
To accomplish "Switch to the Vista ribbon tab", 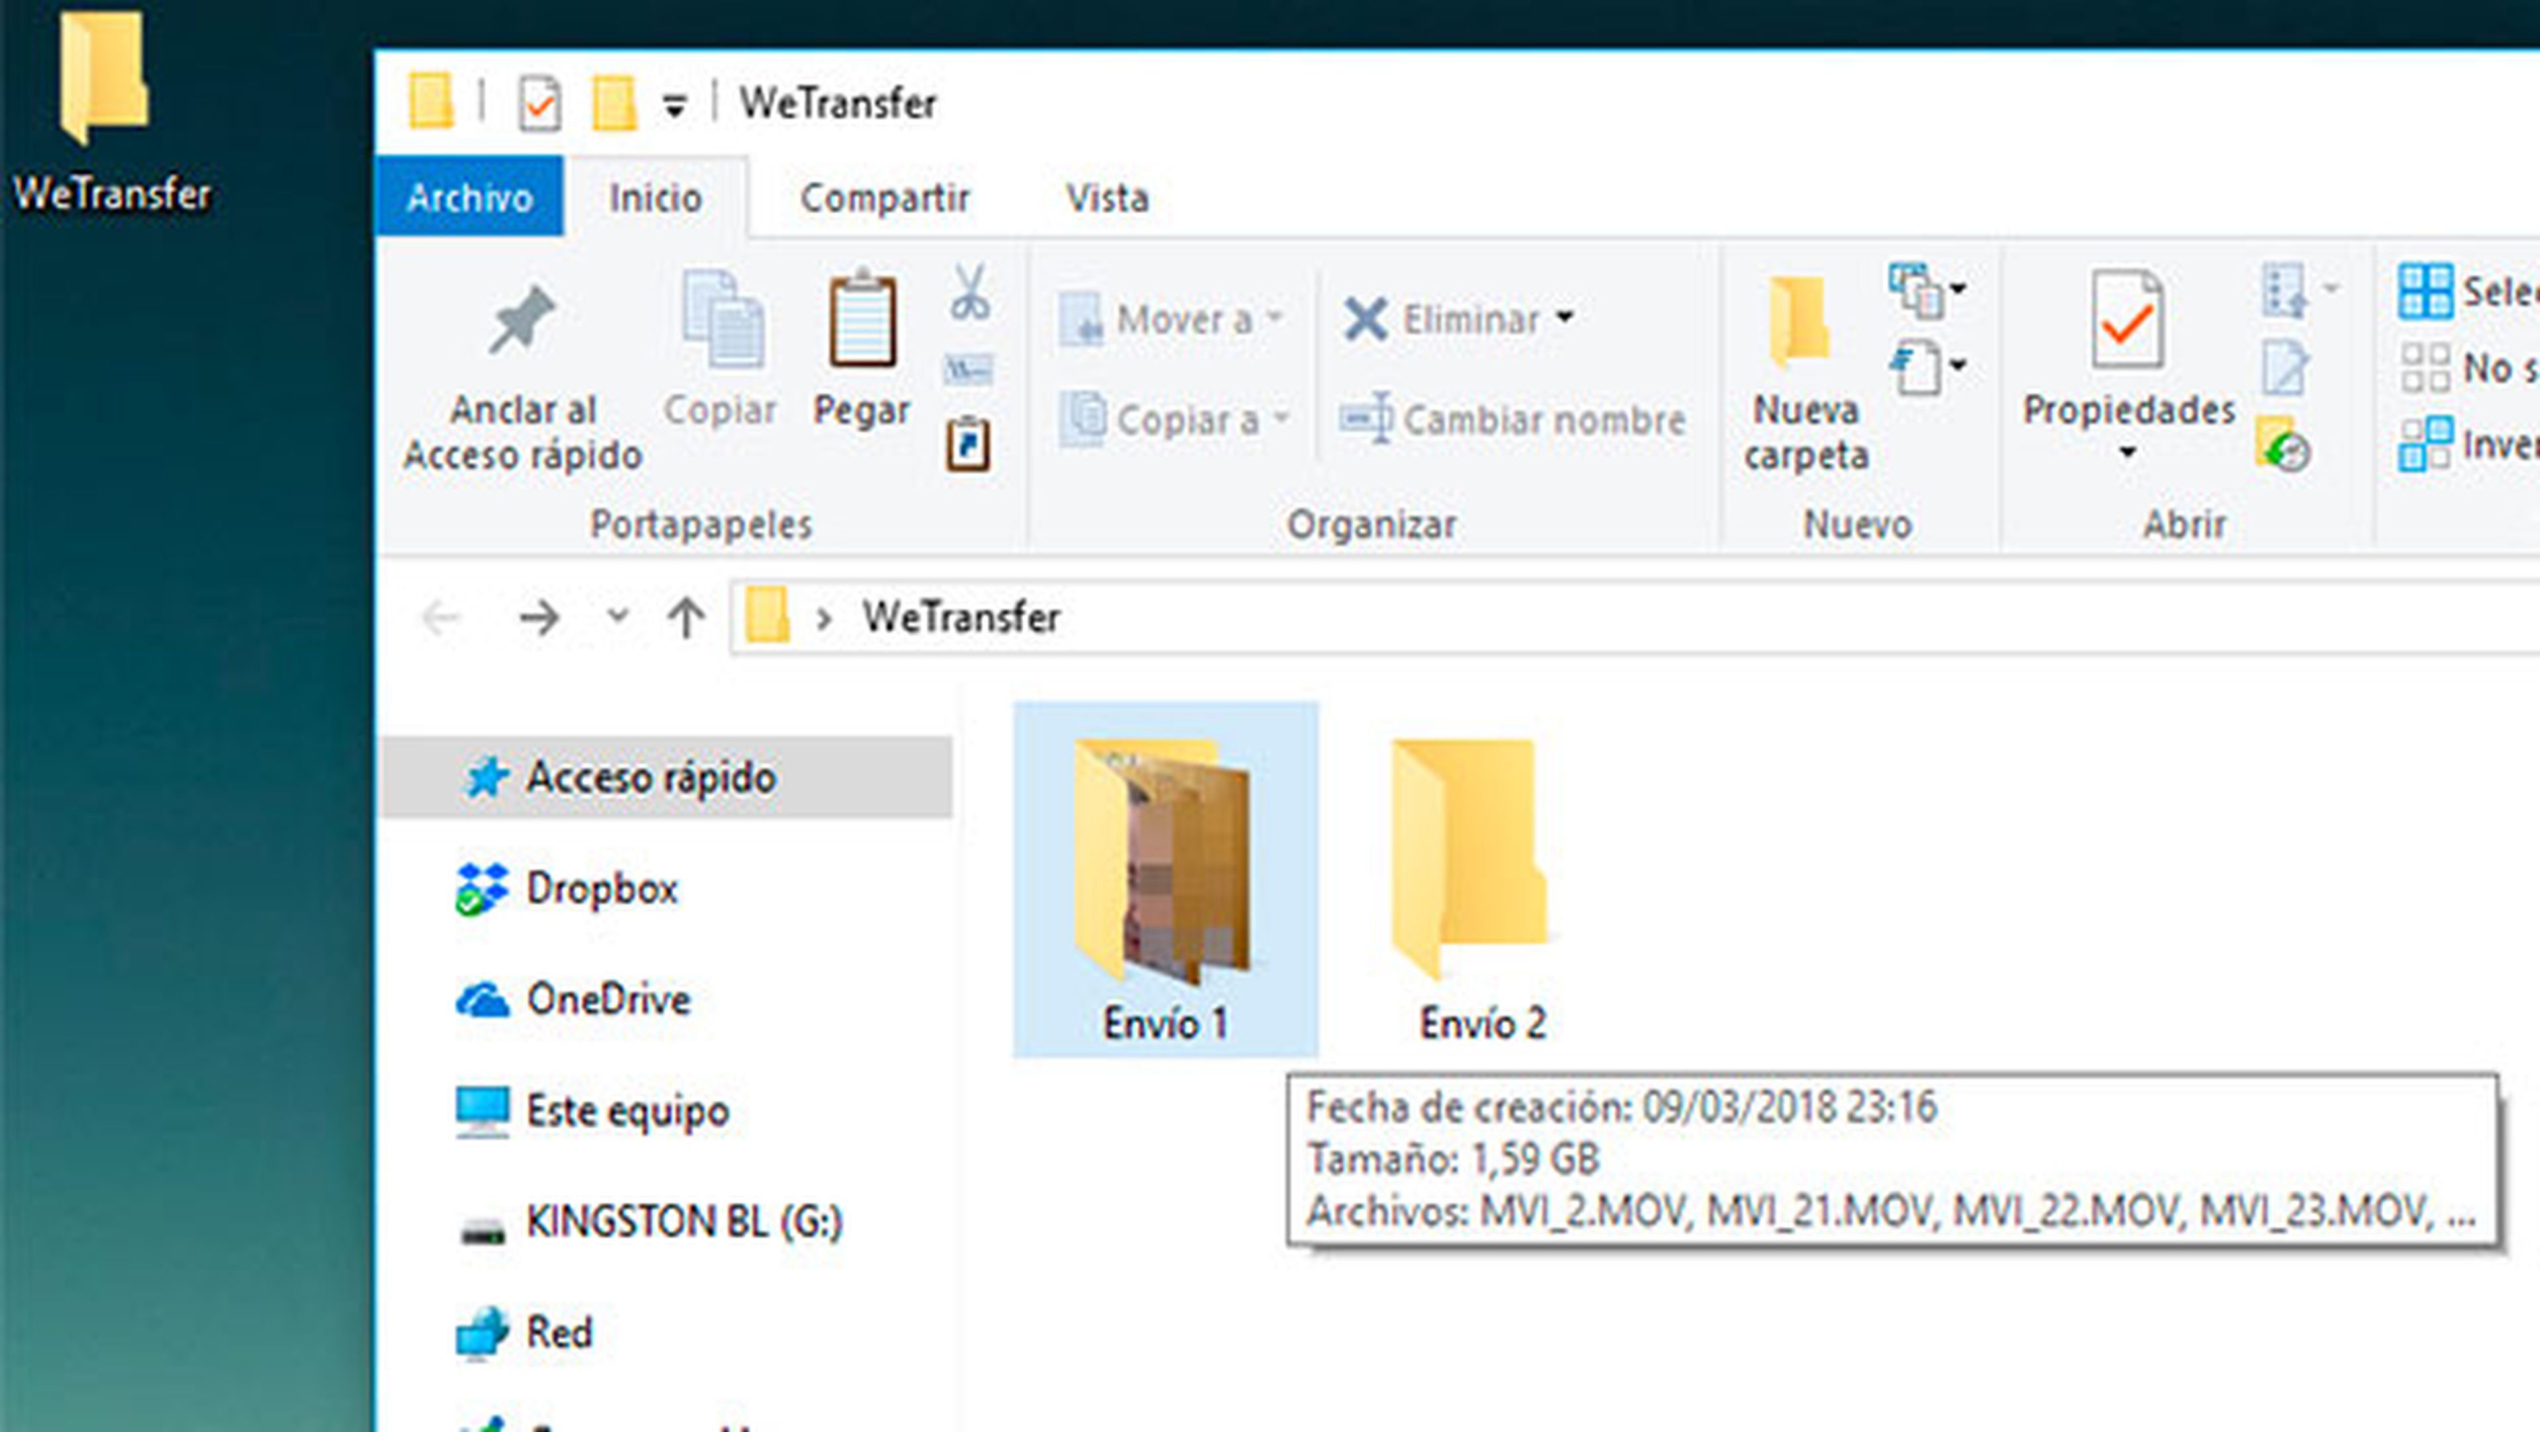I will click(x=1107, y=197).
